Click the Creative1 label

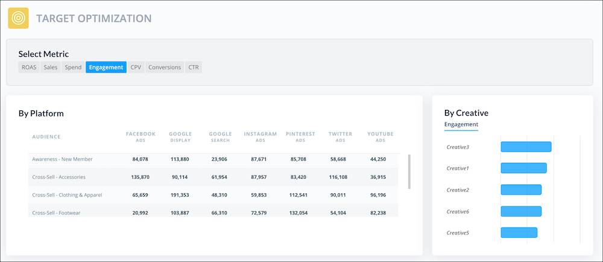pos(458,168)
